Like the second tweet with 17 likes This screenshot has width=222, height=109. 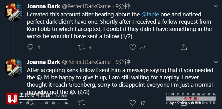click(133, 103)
